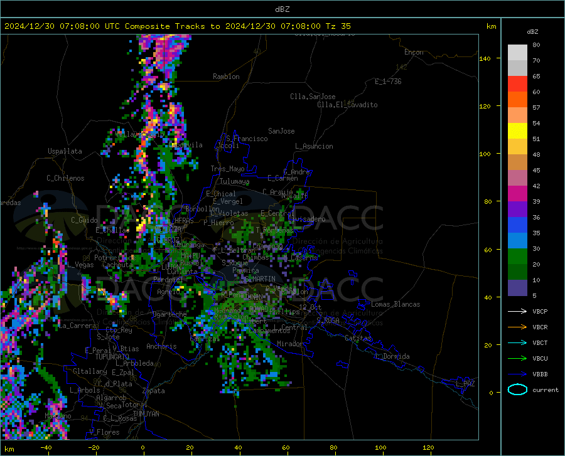Click the L_Vegas map label
The image size is (565, 456).
tap(80, 265)
